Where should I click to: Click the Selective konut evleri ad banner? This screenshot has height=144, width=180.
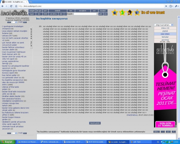165,85
